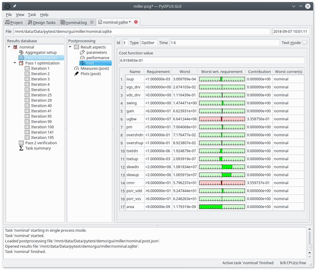The height and width of the screenshot is (271, 317).
Task: Open the Task menu
Action: [32, 14]
